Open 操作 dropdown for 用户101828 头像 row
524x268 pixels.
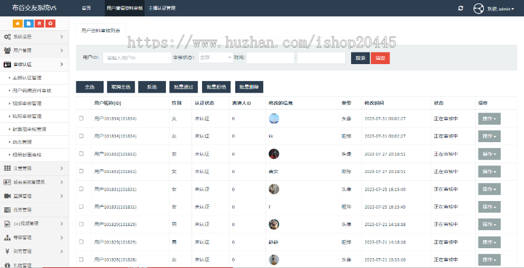point(489,260)
